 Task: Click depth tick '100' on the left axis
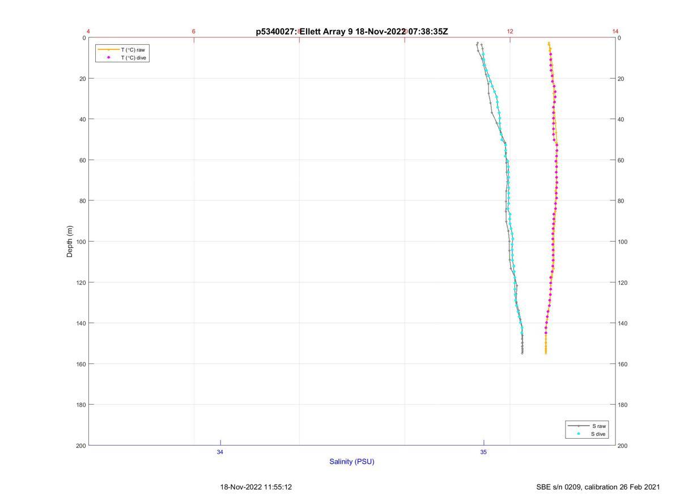pos(80,242)
